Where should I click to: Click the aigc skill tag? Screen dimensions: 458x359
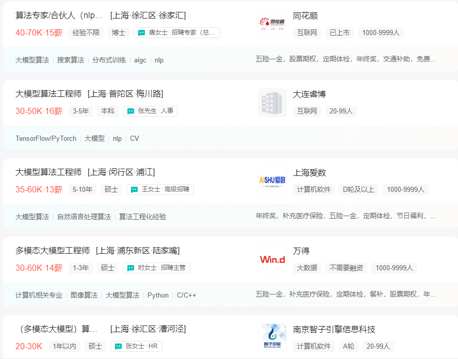(140, 60)
